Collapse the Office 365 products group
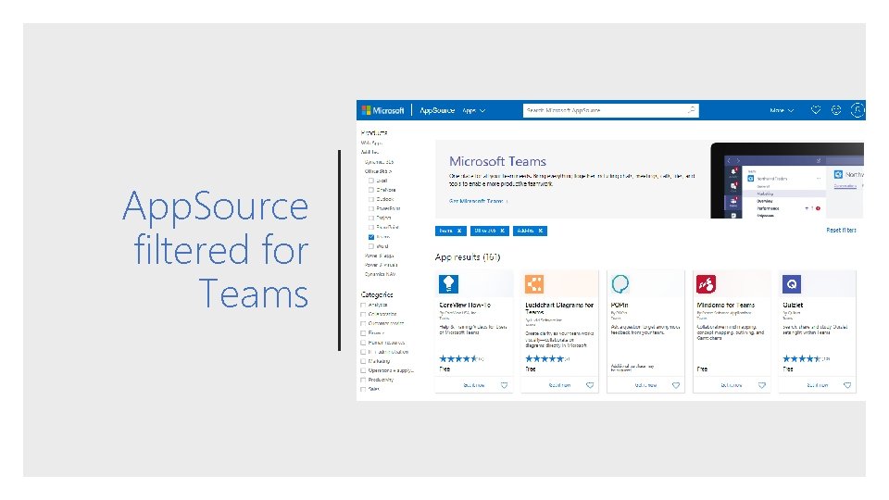The width and height of the screenshot is (889, 500). click(x=378, y=171)
